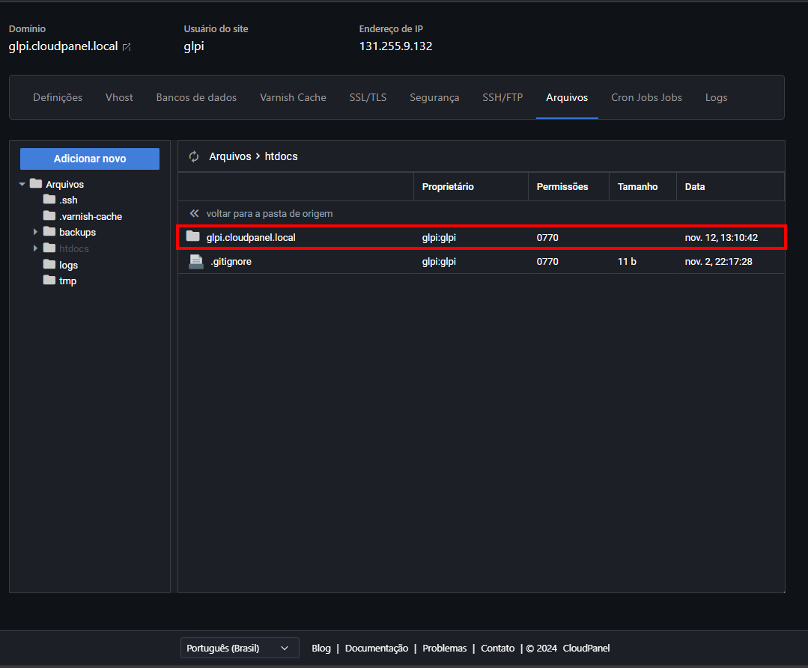Switch to the Vhost tab
Viewport: 808px width, 668px height.
coord(119,97)
